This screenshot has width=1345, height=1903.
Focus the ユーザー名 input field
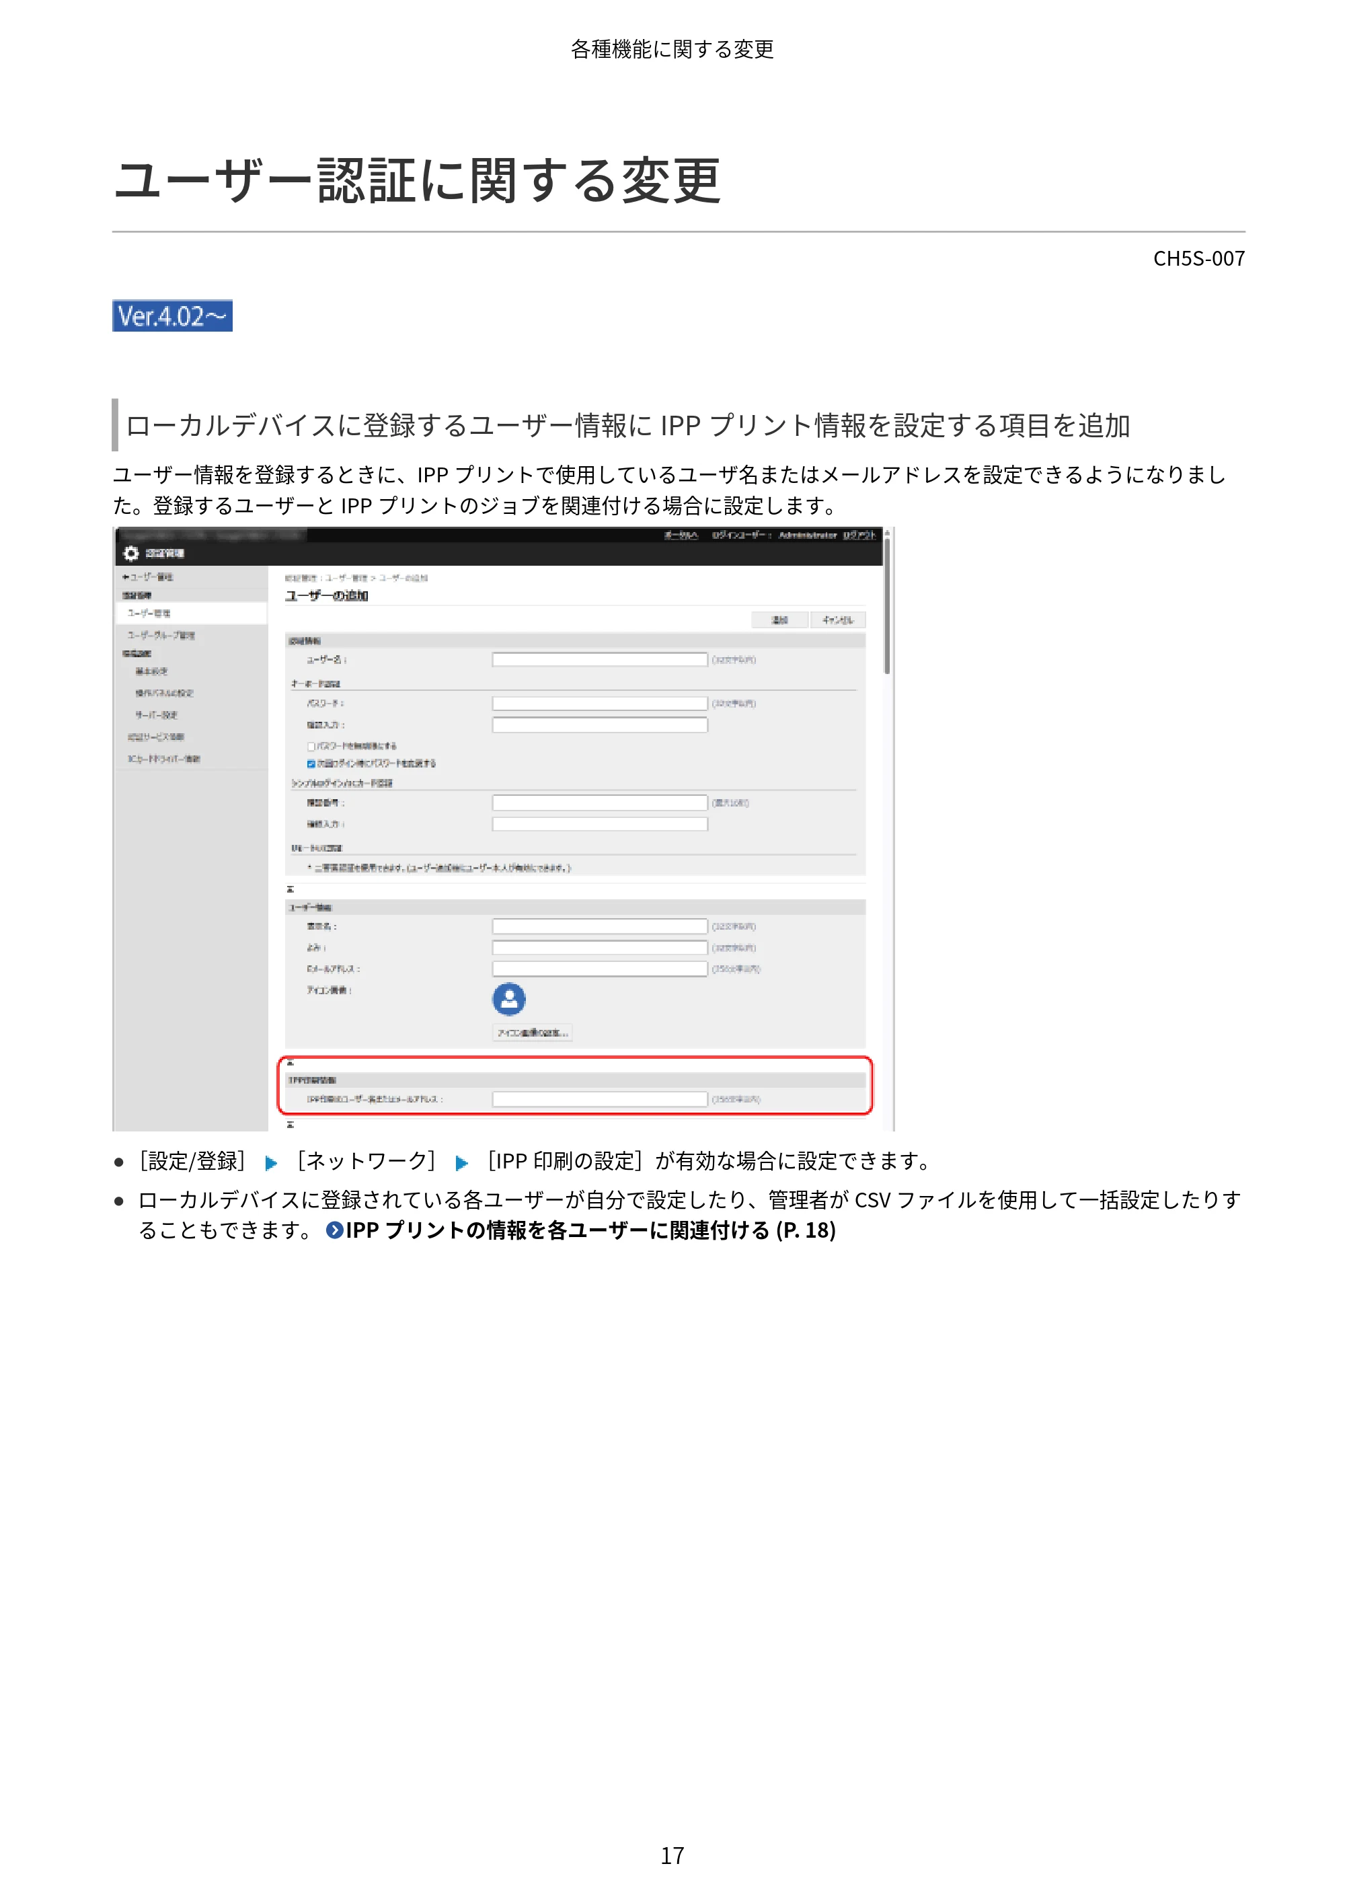click(x=600, y=660)
